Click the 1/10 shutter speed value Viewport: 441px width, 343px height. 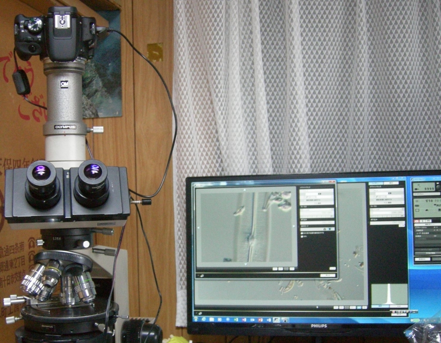click(x=429, y=201)
